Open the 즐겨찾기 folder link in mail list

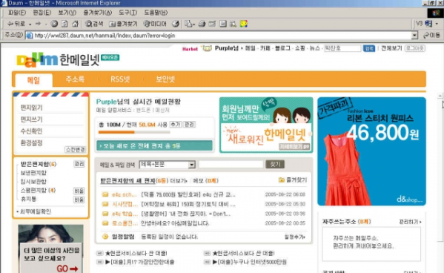tap(293, 180)
